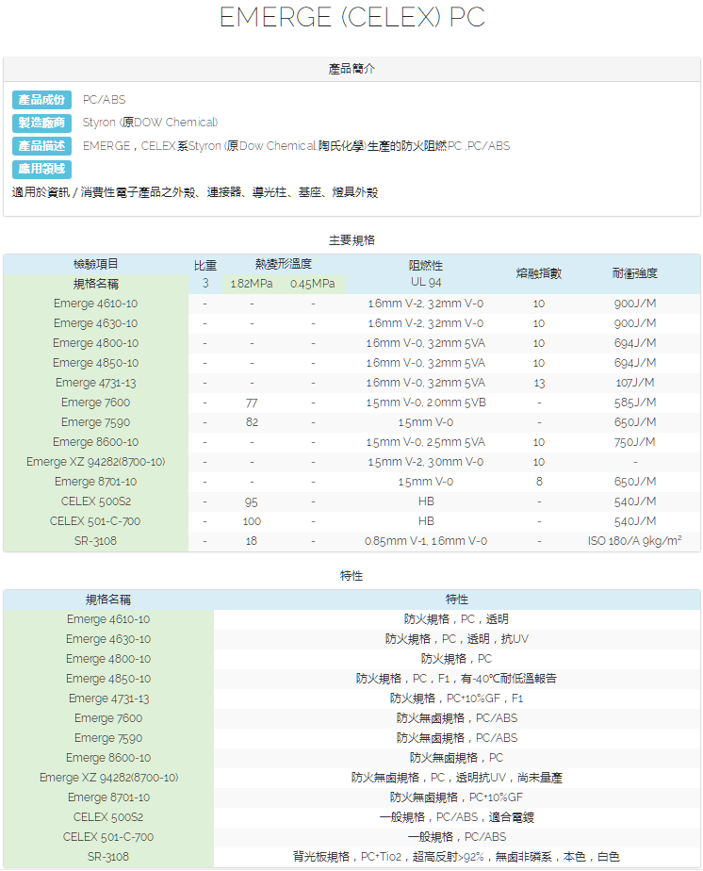Click heat deflection value 82
This screenshot has height=871, width=703.
(x=252, y=422)
